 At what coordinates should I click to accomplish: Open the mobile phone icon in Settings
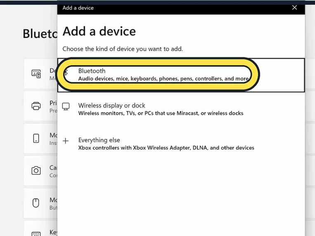(x=36, y=138)
